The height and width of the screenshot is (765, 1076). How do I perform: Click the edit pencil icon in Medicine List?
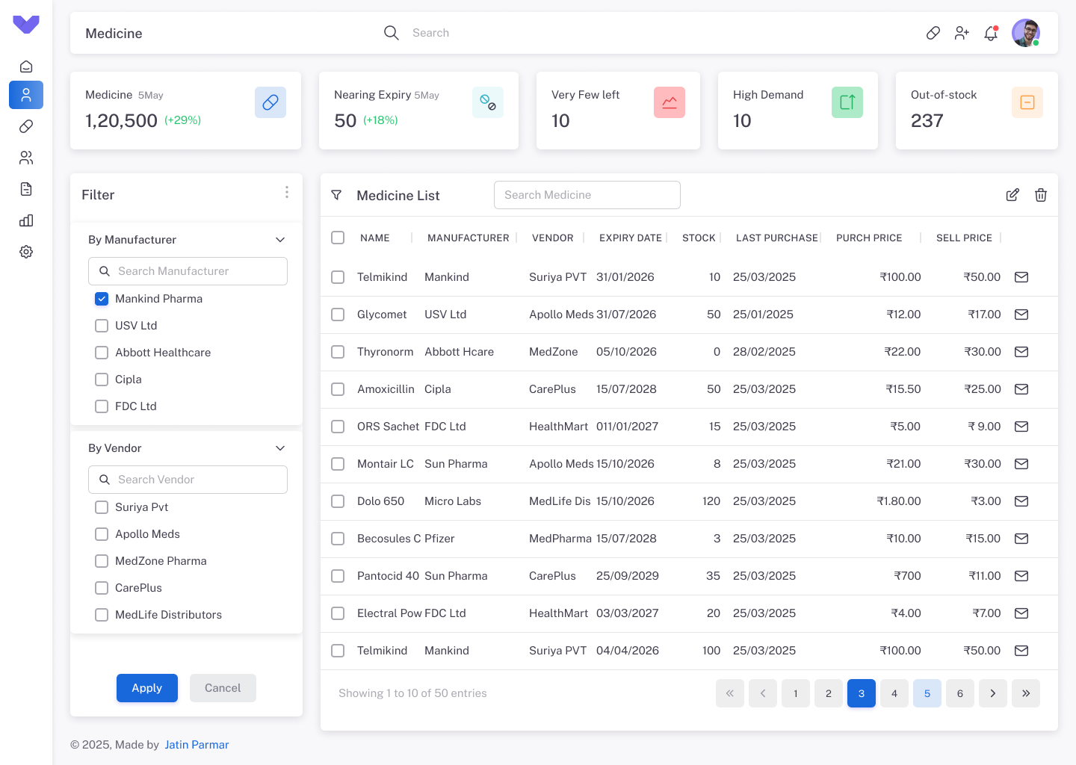1012,195
